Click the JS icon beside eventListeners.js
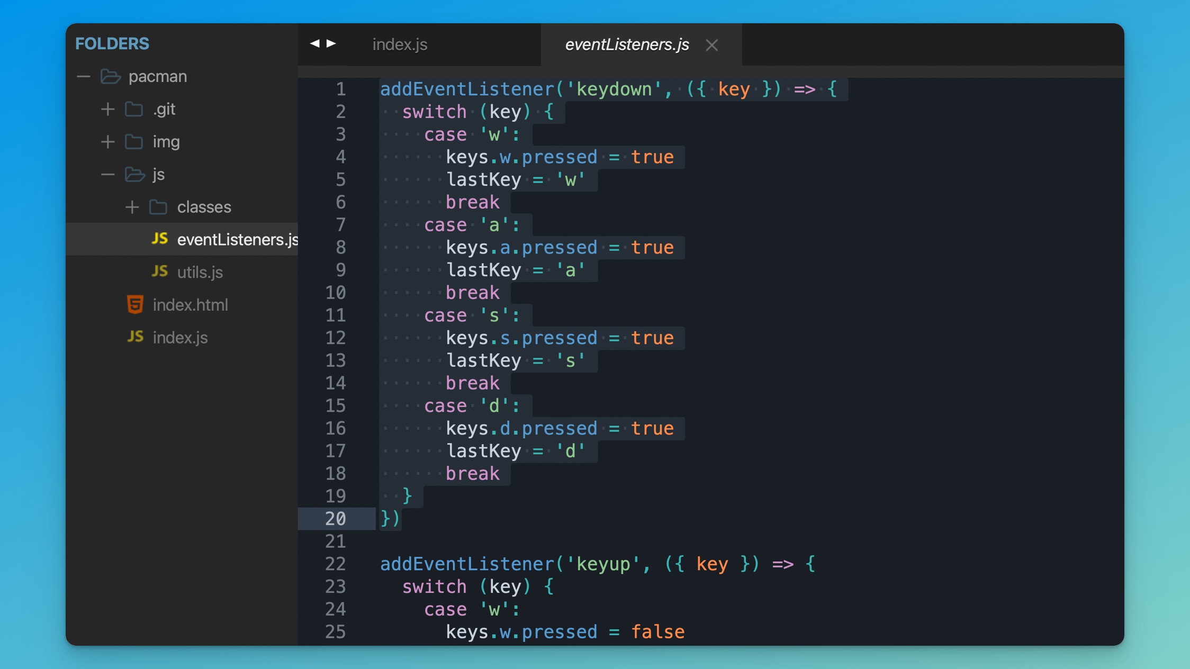 pyautogui.click(x=159, y=239)
